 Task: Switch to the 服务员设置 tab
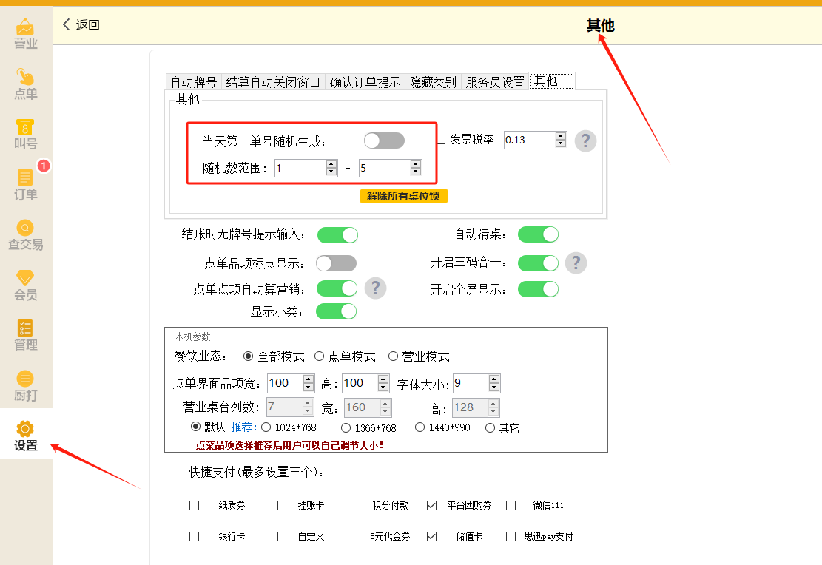(494, 82)
